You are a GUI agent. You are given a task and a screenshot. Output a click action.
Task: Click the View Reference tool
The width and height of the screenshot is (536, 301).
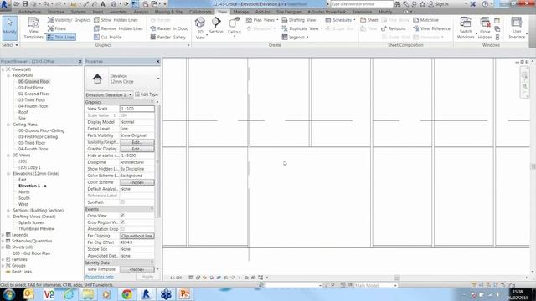tap(431, 28)
